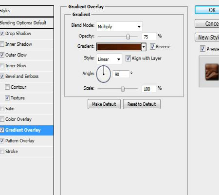Viewport: 219px width, 195px height.
Task: Enable the Color Overlay checkbox
Action: pos(2,119)
